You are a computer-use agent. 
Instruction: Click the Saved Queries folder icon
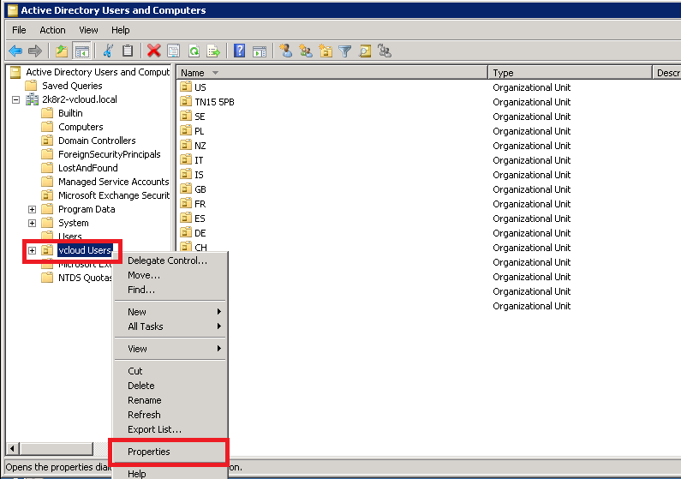31,86
